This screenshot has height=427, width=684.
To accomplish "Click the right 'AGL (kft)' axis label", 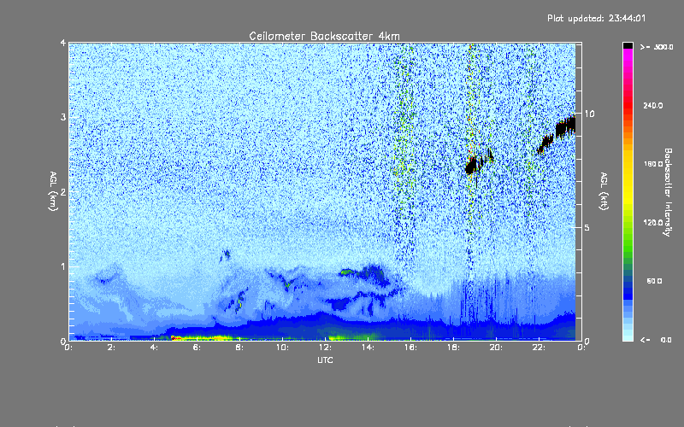I will tap(604, 191).
